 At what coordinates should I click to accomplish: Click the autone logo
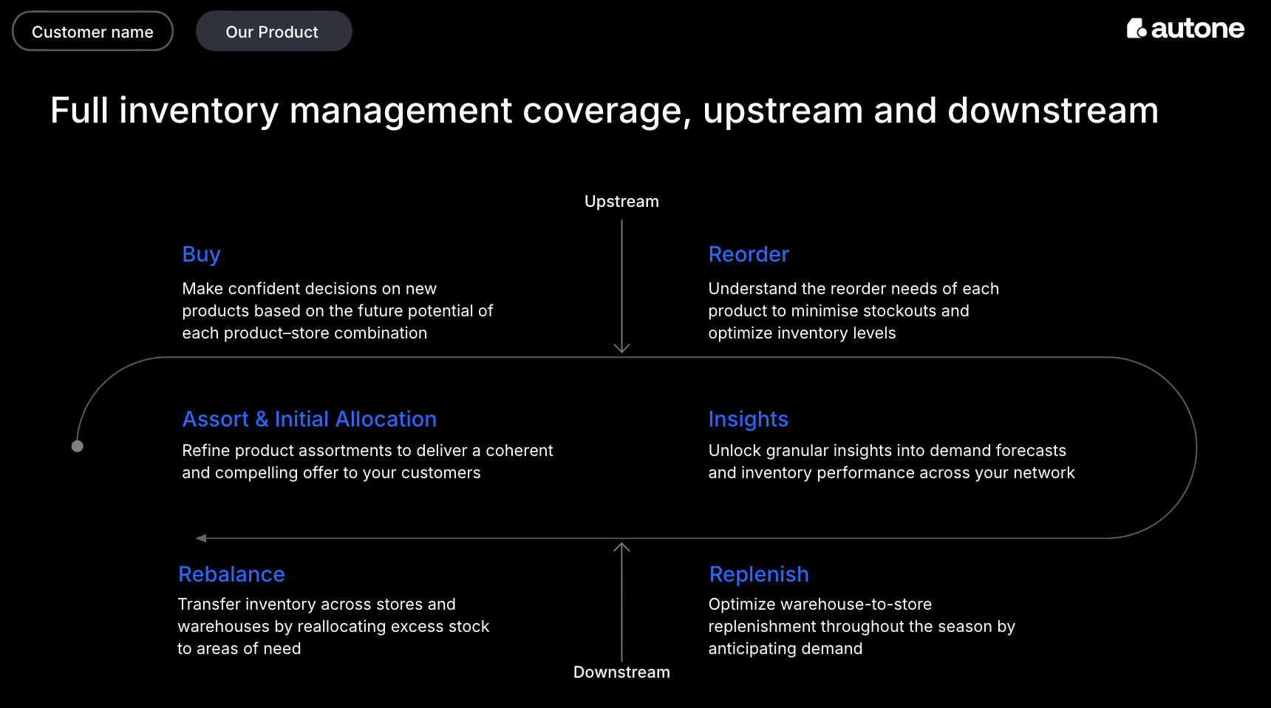(x=1185, y=29)
